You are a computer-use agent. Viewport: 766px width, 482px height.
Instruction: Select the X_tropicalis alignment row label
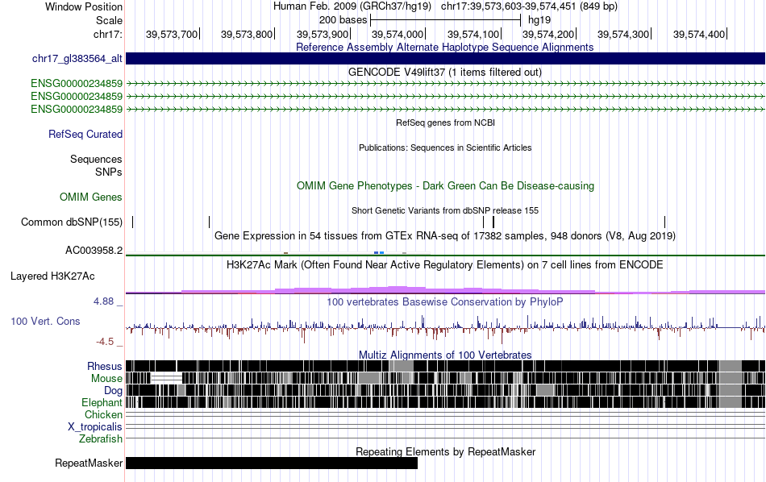coord(95,427)
